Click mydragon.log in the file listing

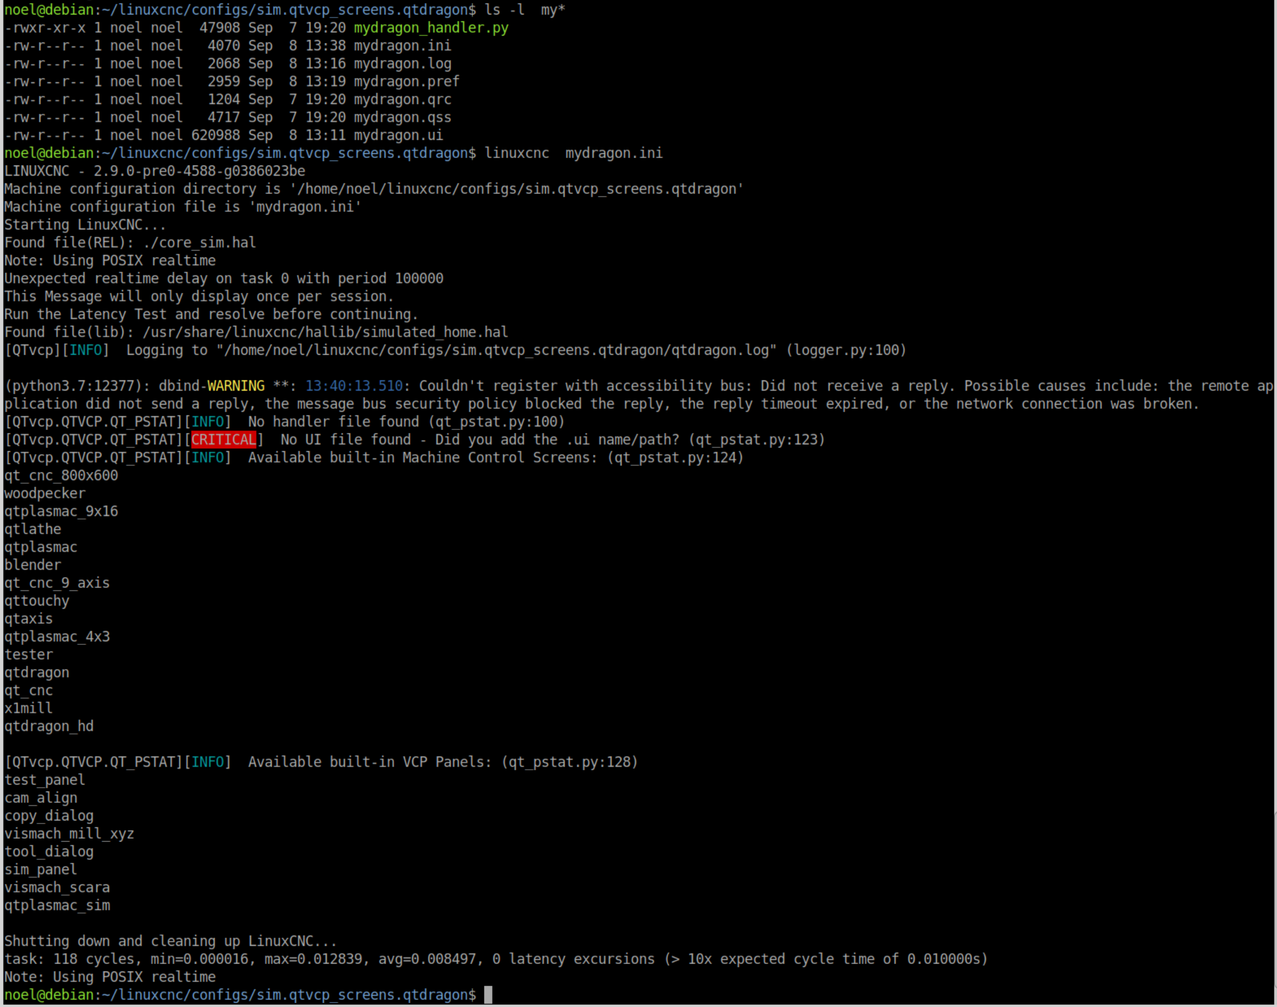tap(402, 64)
